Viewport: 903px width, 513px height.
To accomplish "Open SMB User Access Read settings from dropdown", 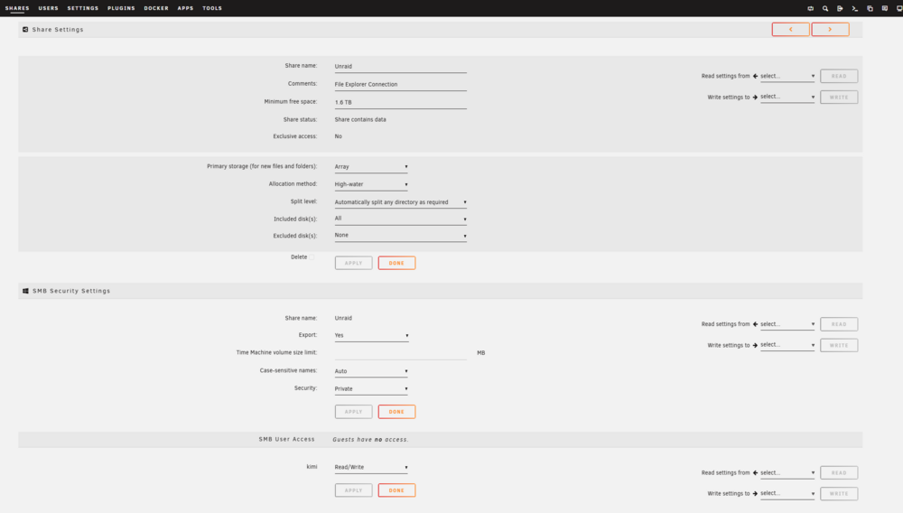I will point(787,472).
